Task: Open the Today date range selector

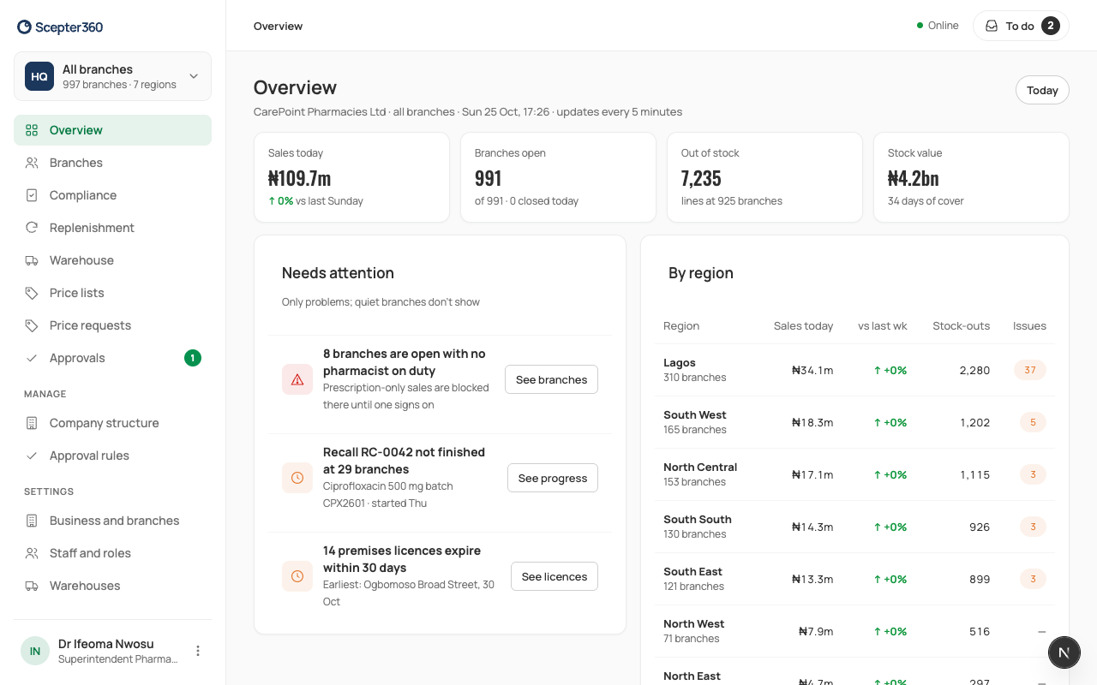Action: (x=1042, y=90)
